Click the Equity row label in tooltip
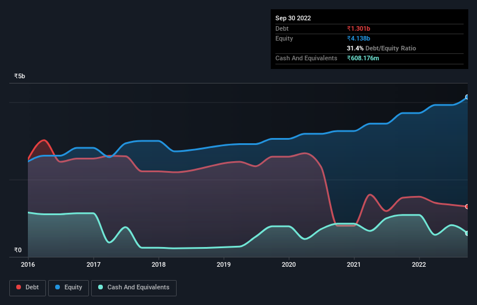The height and width of the screenshot is (305, 477). tap(284, 38)
